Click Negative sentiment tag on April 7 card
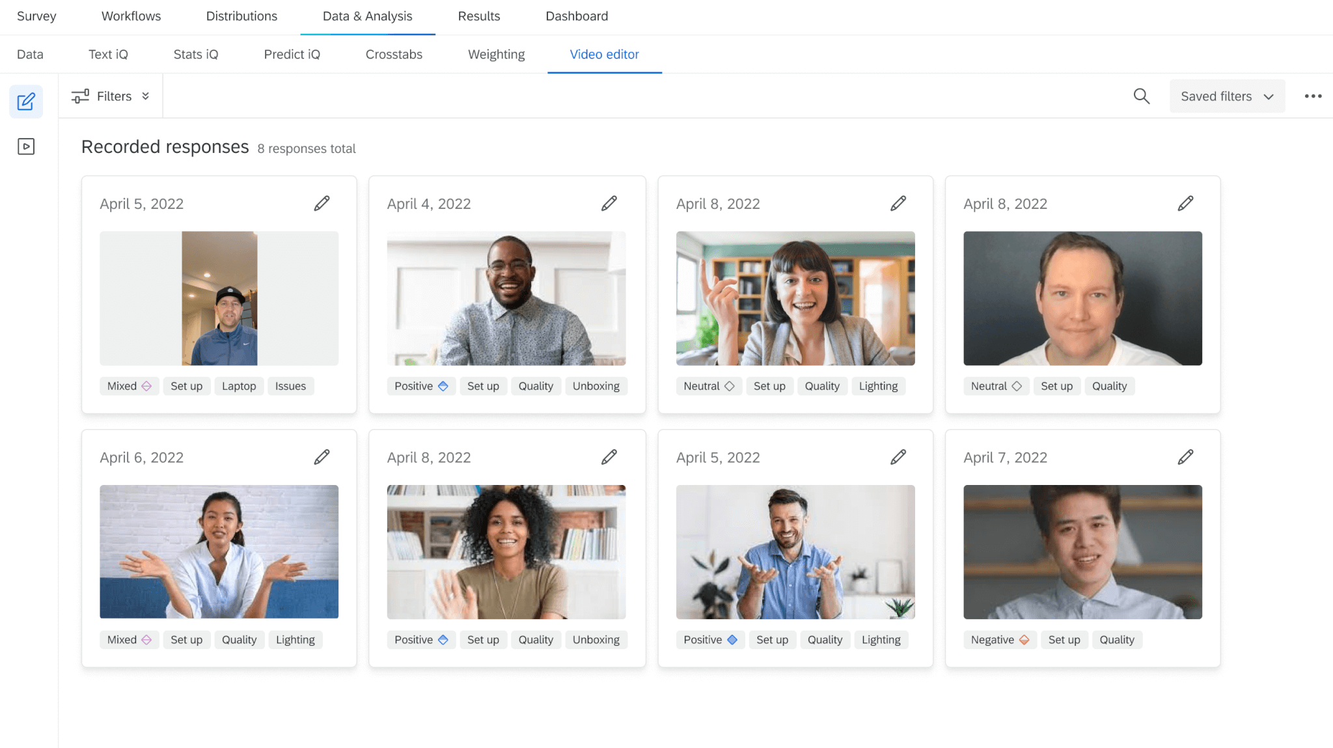 999,640
